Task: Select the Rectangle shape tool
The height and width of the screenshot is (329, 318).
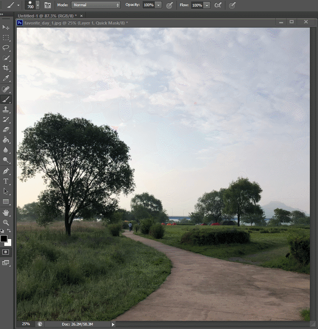Action: 6,201
